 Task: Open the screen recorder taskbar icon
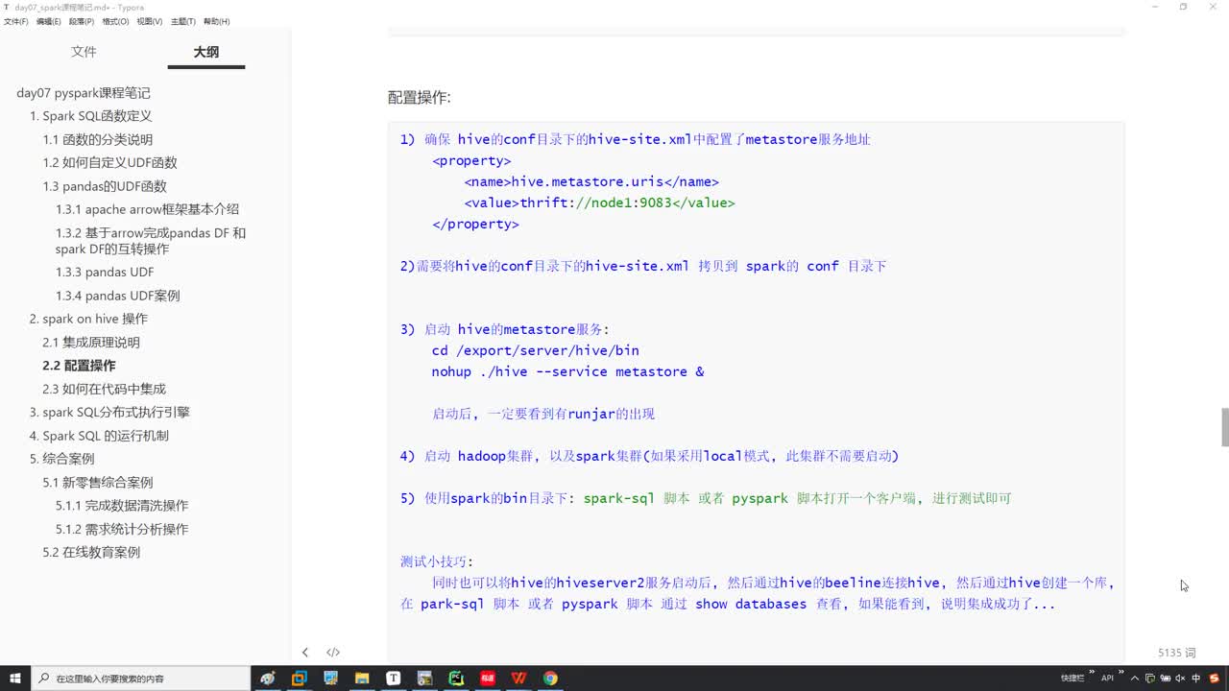pos(424,678)
